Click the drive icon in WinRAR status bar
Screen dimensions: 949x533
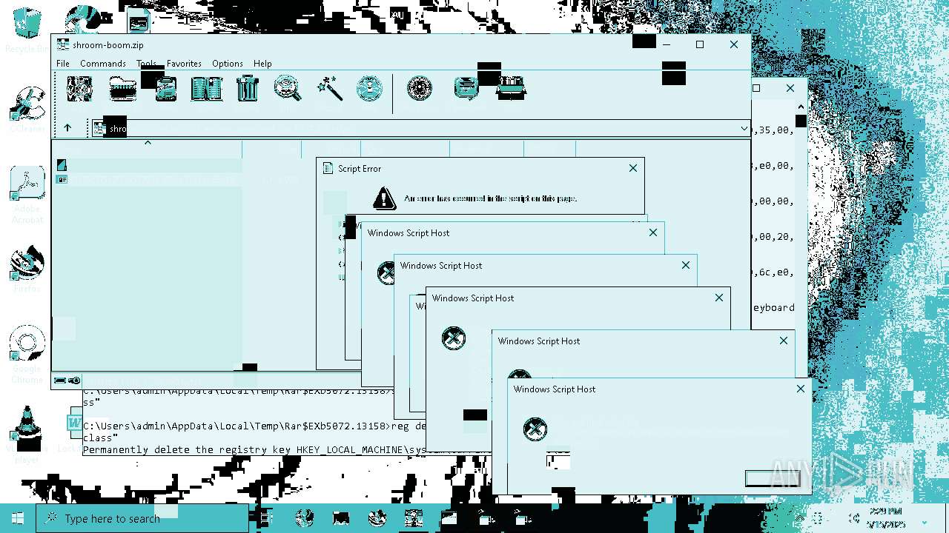click(60, 381)
